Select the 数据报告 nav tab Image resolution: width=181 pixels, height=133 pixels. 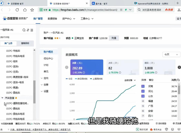point(52,19)
